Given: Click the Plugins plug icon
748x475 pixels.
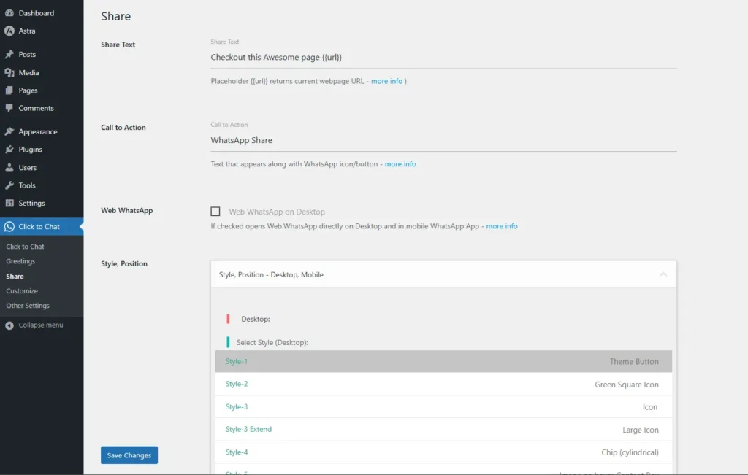Looking at the screenshot, I should 9,150.
